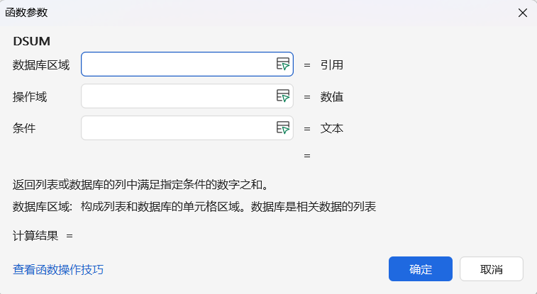The height and width of the screenshot is (294, 537).
Task: Click the 引用 type hint text
Action: (332, 64)
